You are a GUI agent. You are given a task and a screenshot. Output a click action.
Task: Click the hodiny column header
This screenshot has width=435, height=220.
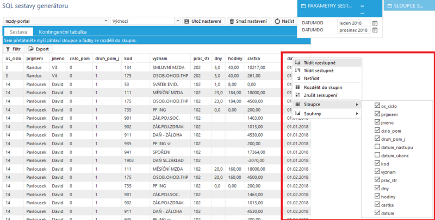(x=235, y=59)
